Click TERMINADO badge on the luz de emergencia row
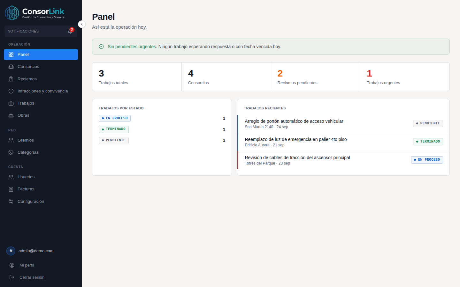 (428, 142)
